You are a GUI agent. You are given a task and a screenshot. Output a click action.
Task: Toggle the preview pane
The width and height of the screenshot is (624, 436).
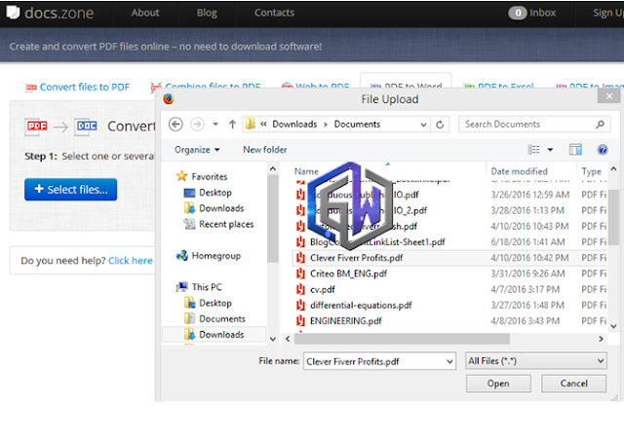(575, 150)
